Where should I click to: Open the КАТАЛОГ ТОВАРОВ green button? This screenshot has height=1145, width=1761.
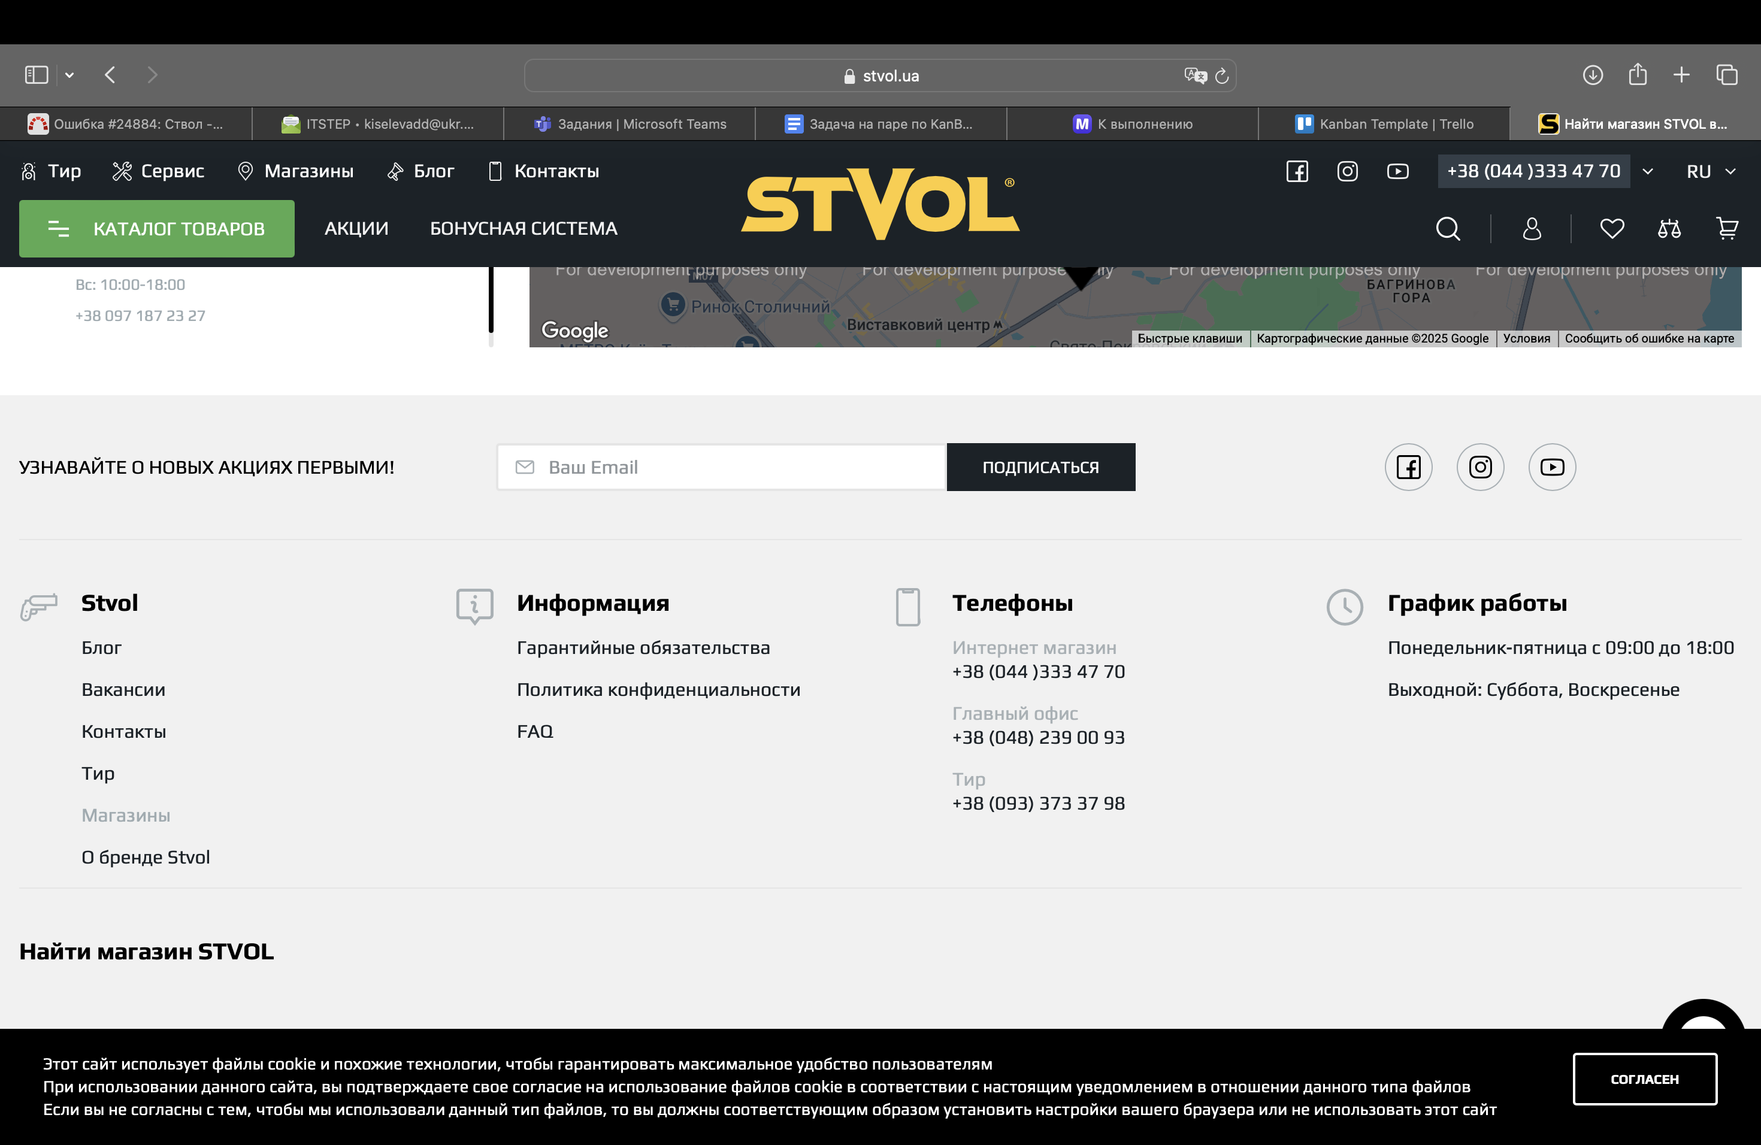point(157,229)
